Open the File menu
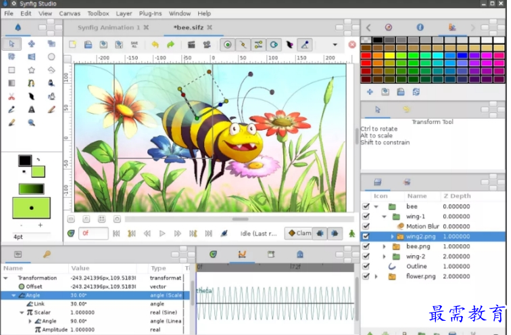 point(9,14)
